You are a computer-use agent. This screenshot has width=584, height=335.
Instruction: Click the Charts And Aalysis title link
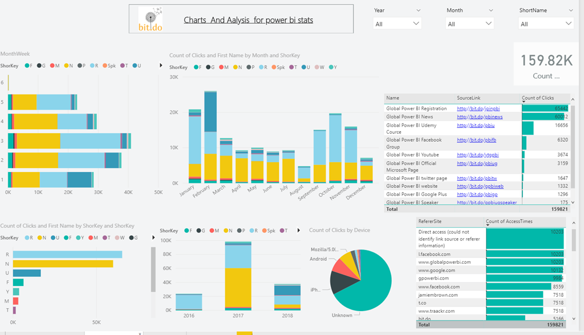(x=248, y=20)
